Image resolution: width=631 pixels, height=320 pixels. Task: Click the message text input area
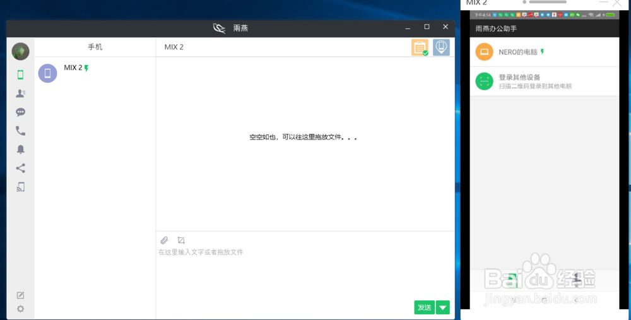click(305, 274)
